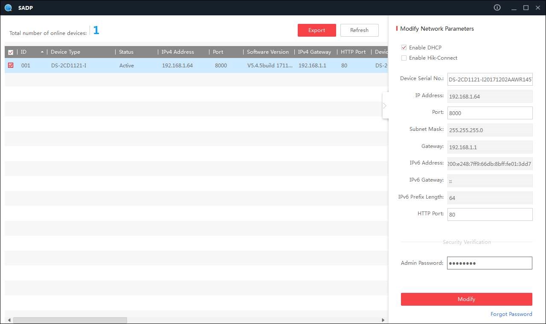Sort by Device Type column header
Screen dimensions: 546x324
pyautogui.click(x=65, y=52)
